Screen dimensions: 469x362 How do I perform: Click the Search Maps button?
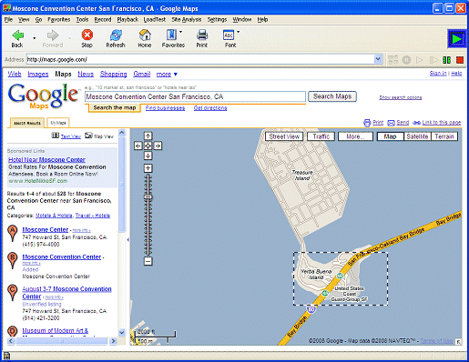click(332, 96)
